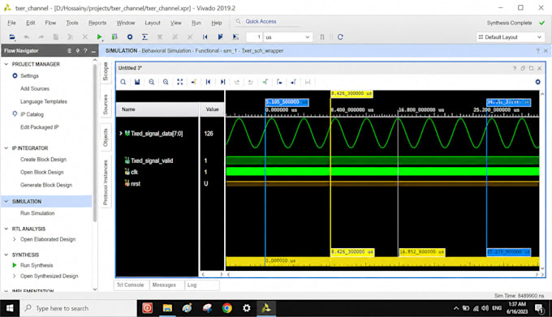Go to last time in waveform toolbar
Screen dimensions: 552x317
(222, 82)
